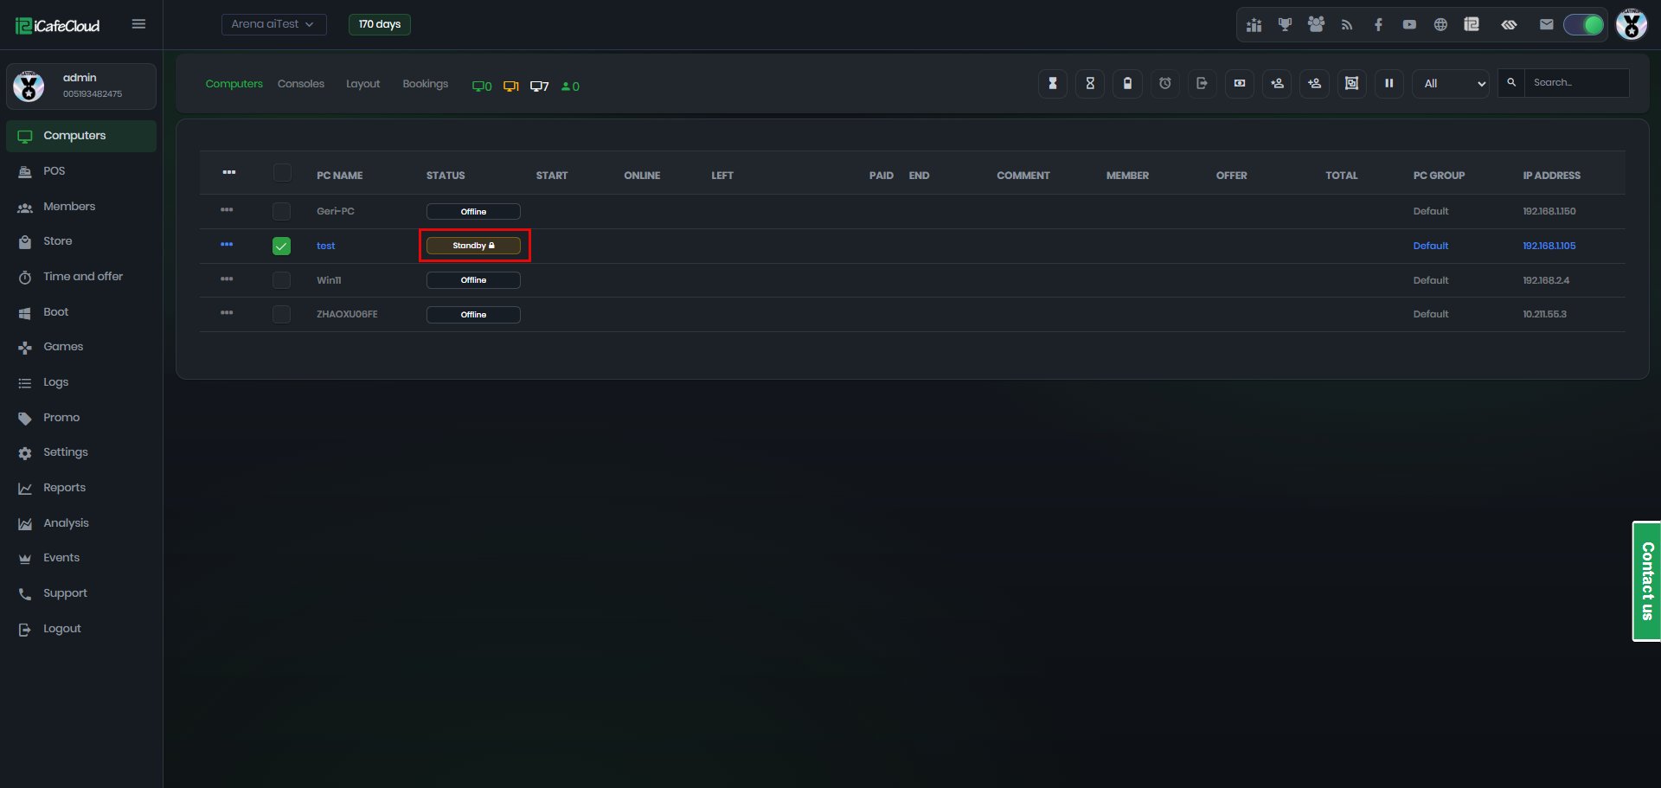Click the pause icon in the toolbar

pos(1388,84)
